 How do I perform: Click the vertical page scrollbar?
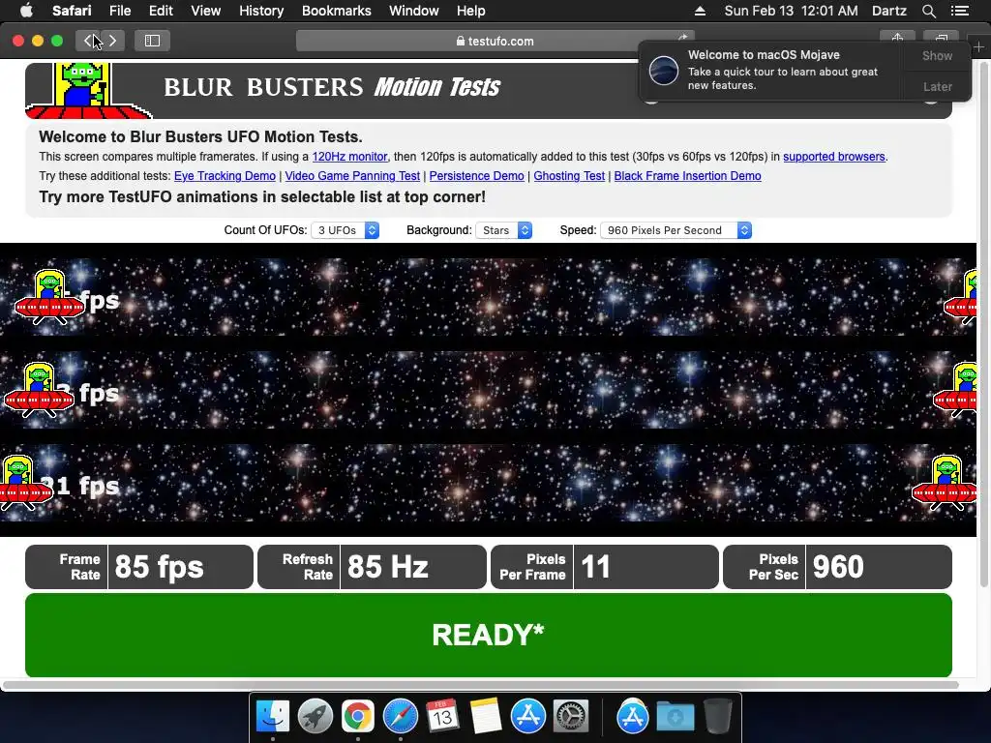click(x=983, y=325)
